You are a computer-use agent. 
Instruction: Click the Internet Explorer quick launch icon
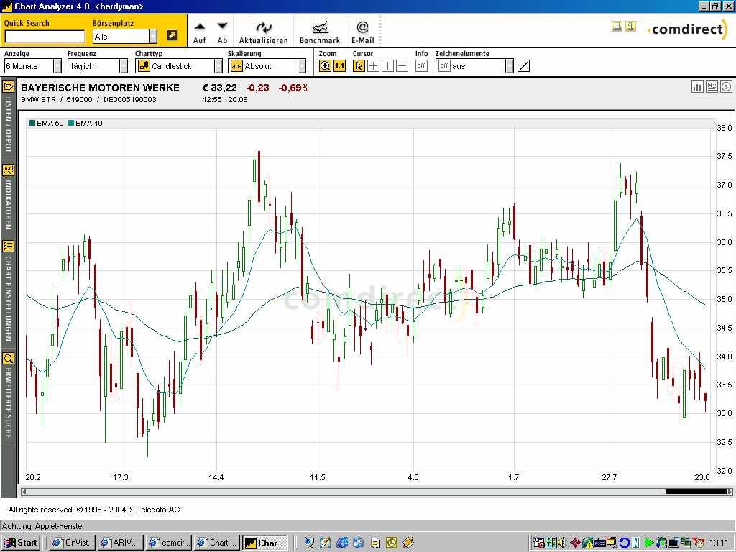coord(342,543)
